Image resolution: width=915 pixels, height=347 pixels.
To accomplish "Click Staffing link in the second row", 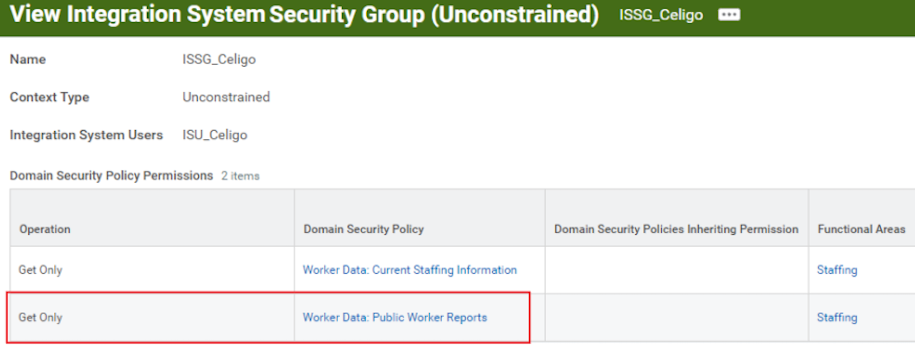I will (x=837, y=318).
